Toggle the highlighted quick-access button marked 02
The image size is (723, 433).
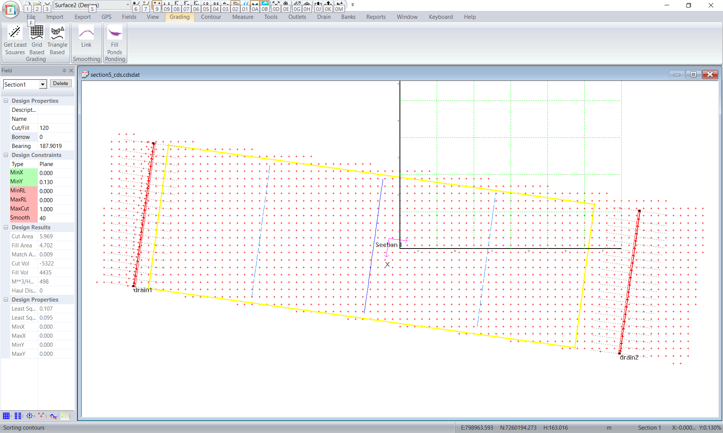235,6
